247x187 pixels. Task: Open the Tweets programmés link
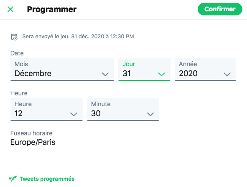click(47, 179)
